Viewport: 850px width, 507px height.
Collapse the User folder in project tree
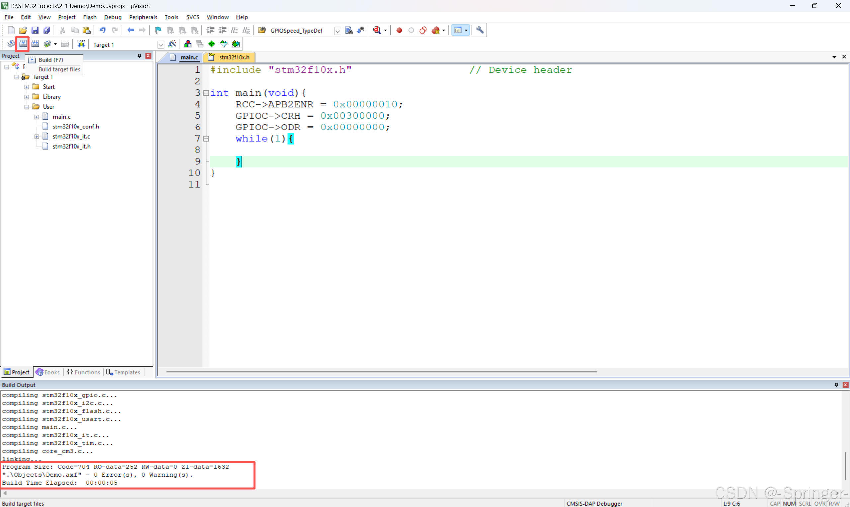[27, 107]
